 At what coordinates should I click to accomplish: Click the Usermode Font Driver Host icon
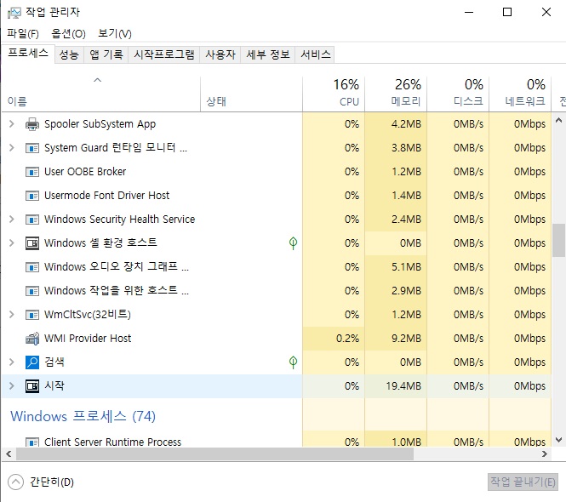point(32,196)
